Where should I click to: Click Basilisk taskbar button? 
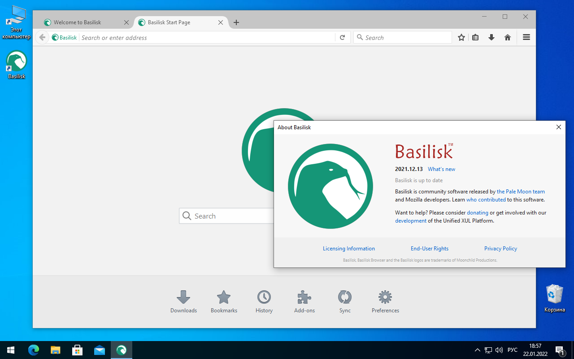[x=121, y=350]
